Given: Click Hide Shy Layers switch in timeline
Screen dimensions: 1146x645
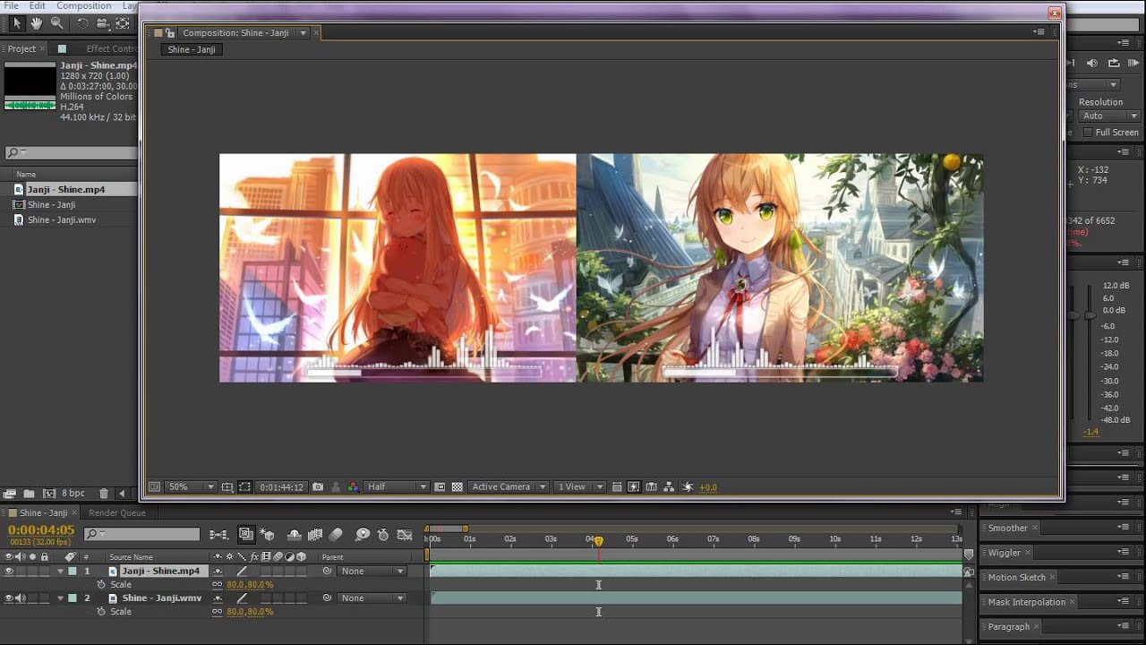Looking at the screenshot, I should pyautogui.click(x=294, y=535).
